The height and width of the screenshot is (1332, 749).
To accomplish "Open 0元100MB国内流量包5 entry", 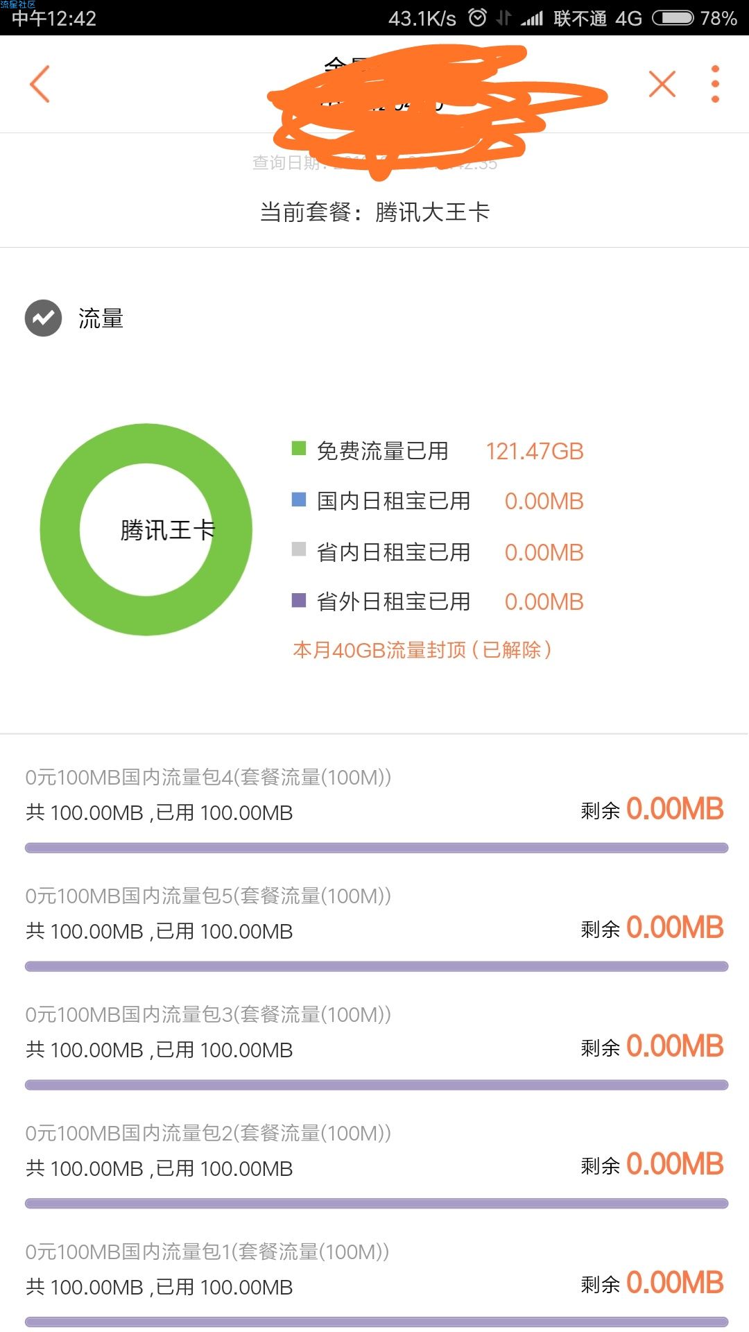I will 208,896.
